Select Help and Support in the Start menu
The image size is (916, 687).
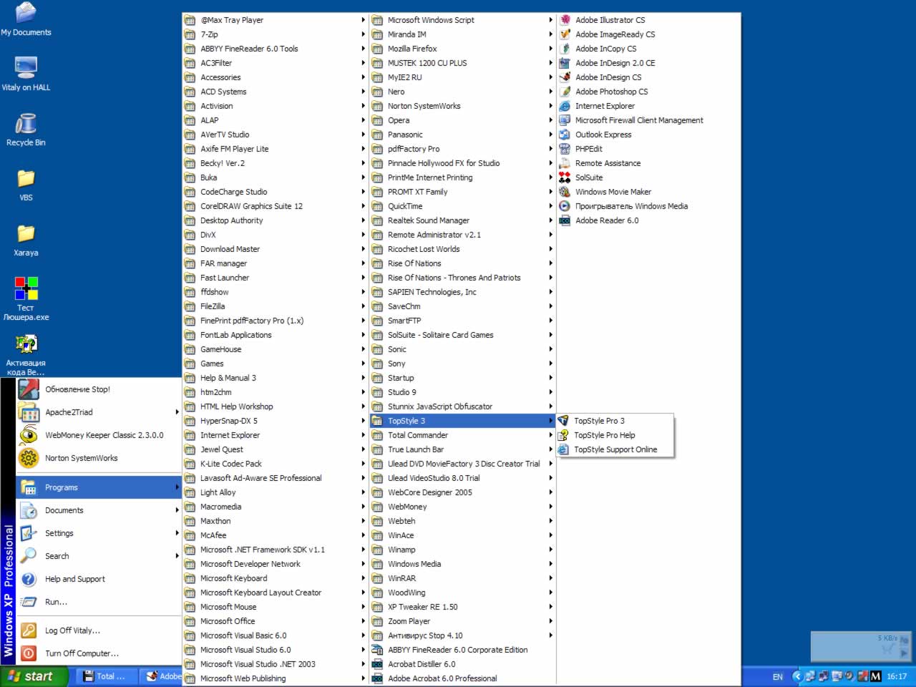tap(99, 579)
